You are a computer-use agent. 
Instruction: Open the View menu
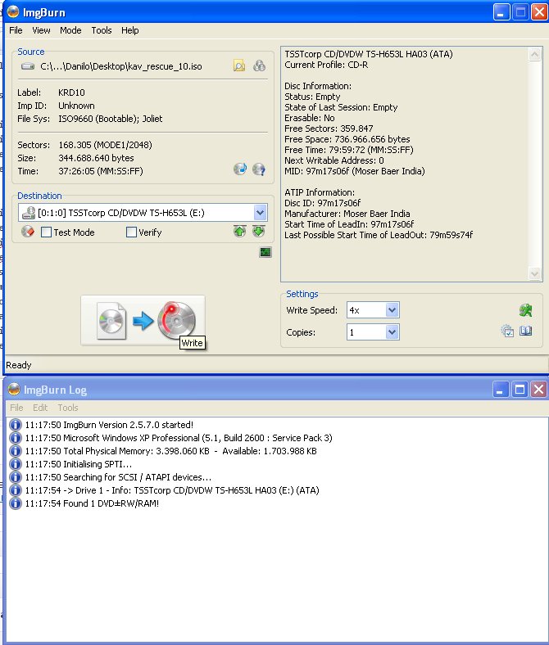[x=41, y=30]
